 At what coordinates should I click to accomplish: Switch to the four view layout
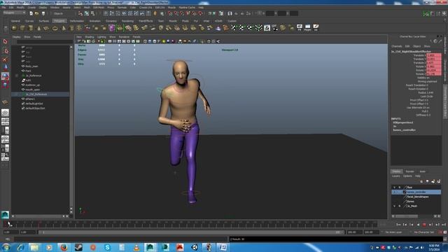coord(5,121)
